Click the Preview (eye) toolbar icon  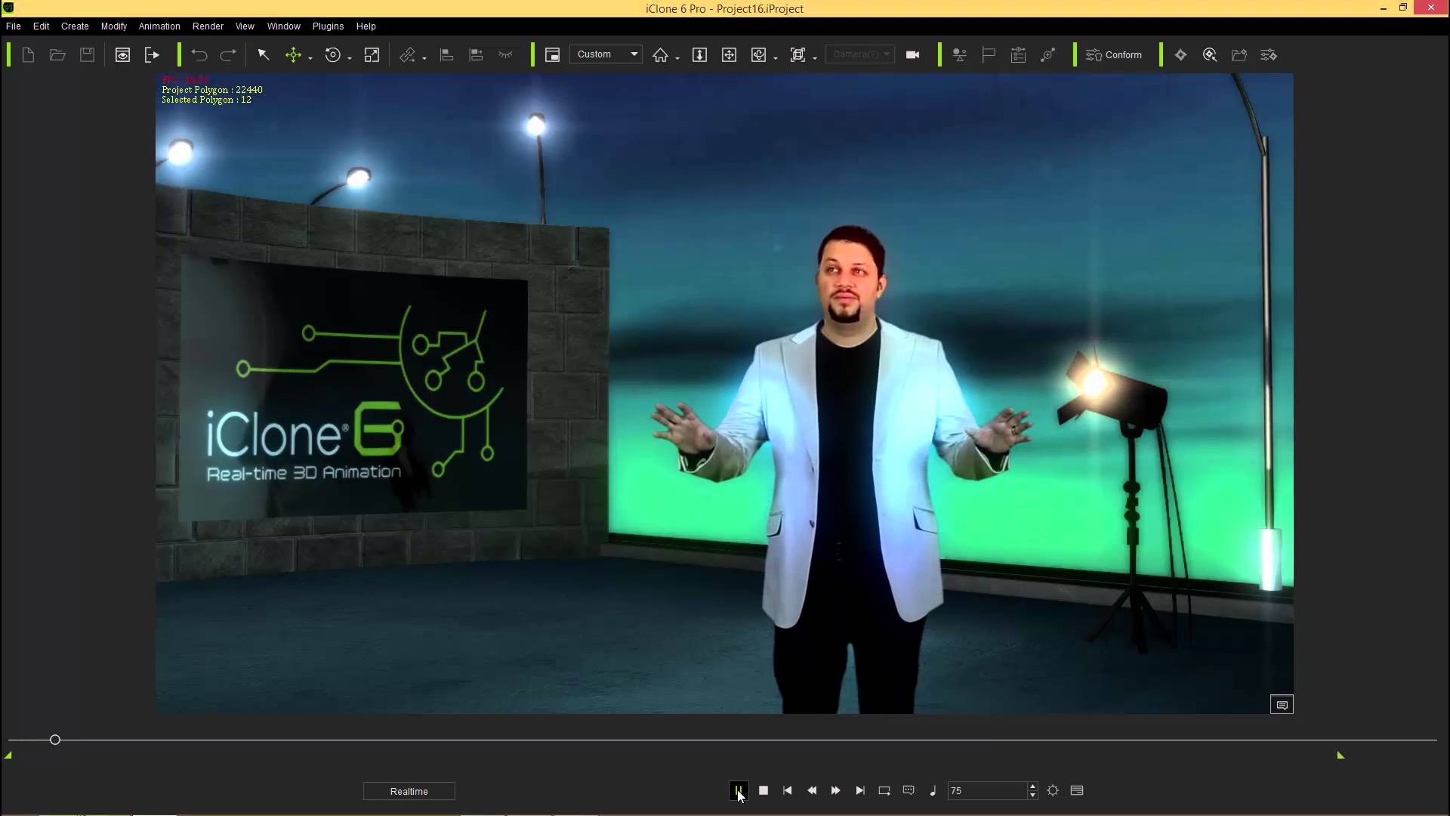tap(122, 55)
